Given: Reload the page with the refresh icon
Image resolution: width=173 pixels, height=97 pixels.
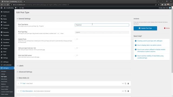Looking at the screenshot, I should [8, 5].
